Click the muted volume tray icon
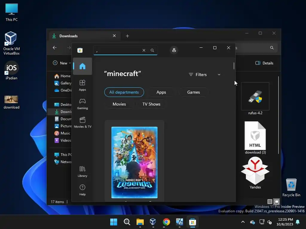 click(270, 222)
